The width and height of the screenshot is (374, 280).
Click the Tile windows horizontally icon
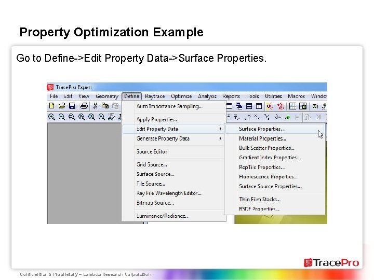249,106
